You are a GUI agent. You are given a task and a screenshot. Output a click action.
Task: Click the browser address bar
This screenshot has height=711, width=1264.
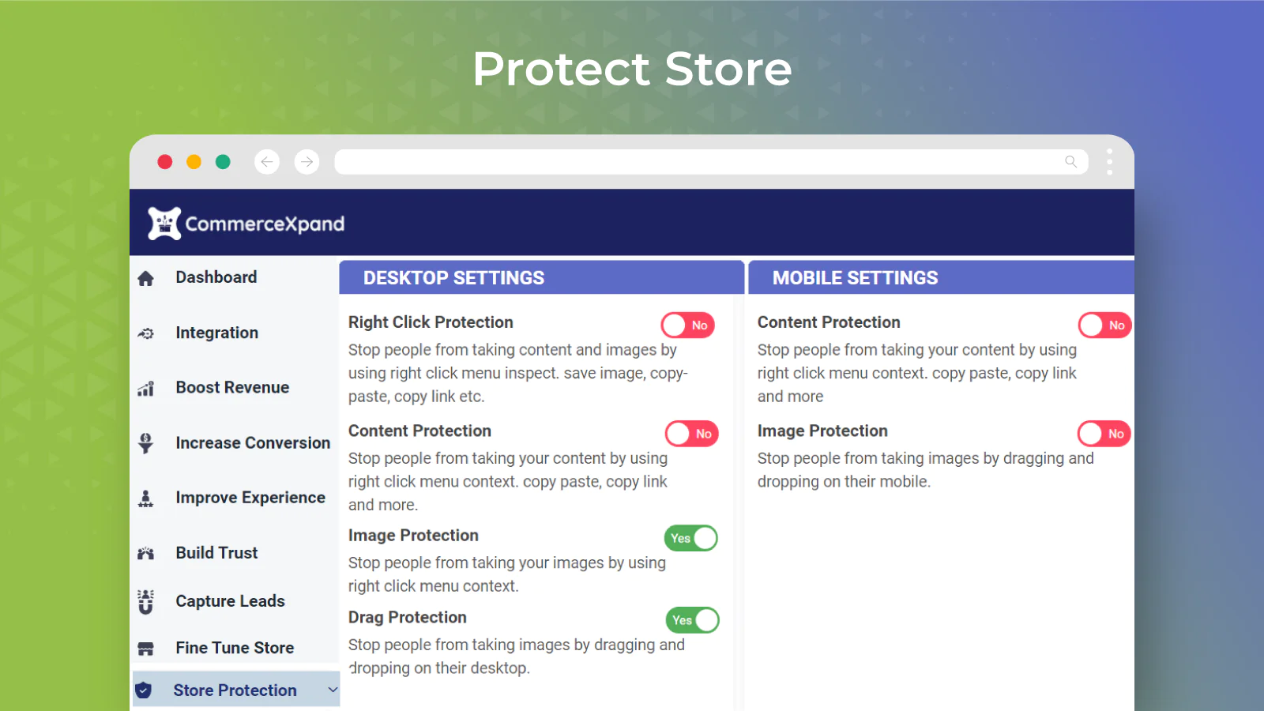point(695,162)
